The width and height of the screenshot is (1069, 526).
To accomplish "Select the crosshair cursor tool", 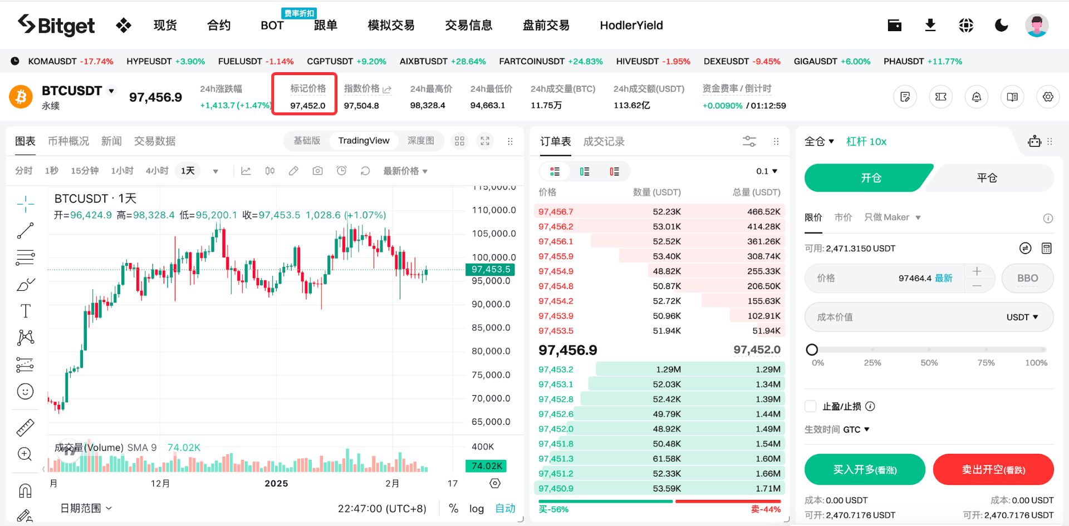I will pyautogui.click(x=25, y=204).
